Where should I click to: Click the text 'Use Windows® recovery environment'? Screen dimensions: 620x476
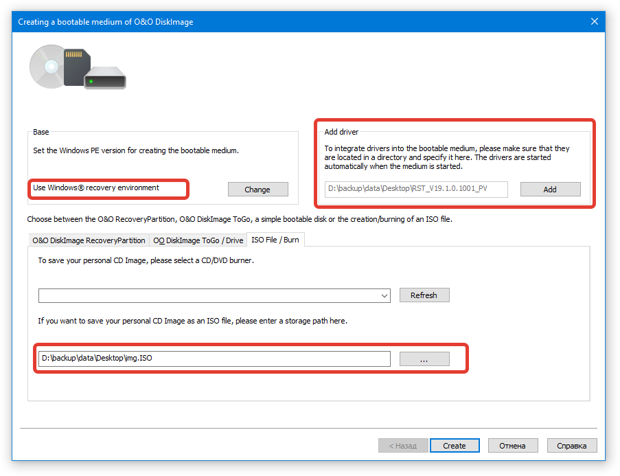click(96, 188)
